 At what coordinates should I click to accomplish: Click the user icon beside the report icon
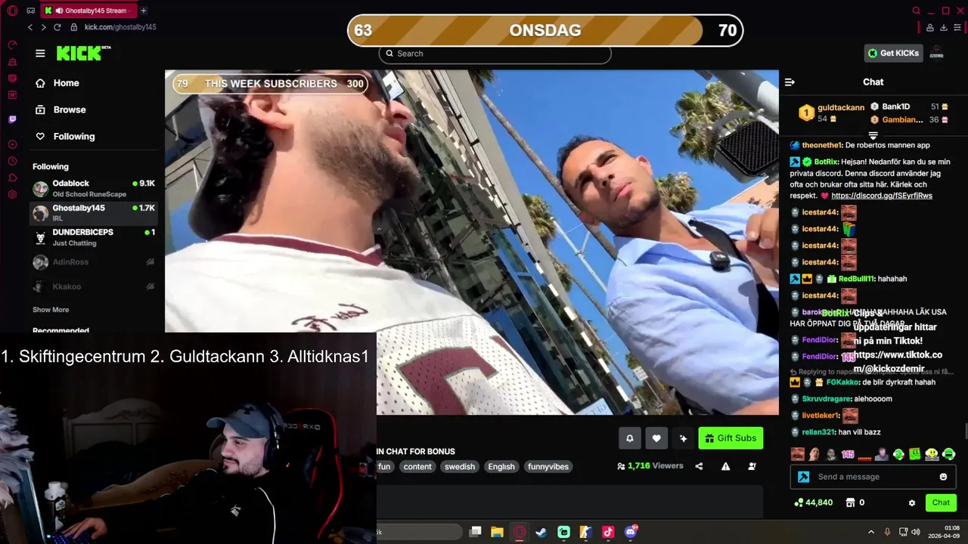[752, 466]
